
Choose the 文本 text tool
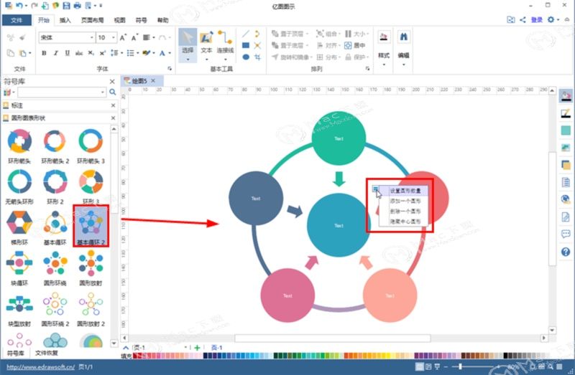(206, 42)
